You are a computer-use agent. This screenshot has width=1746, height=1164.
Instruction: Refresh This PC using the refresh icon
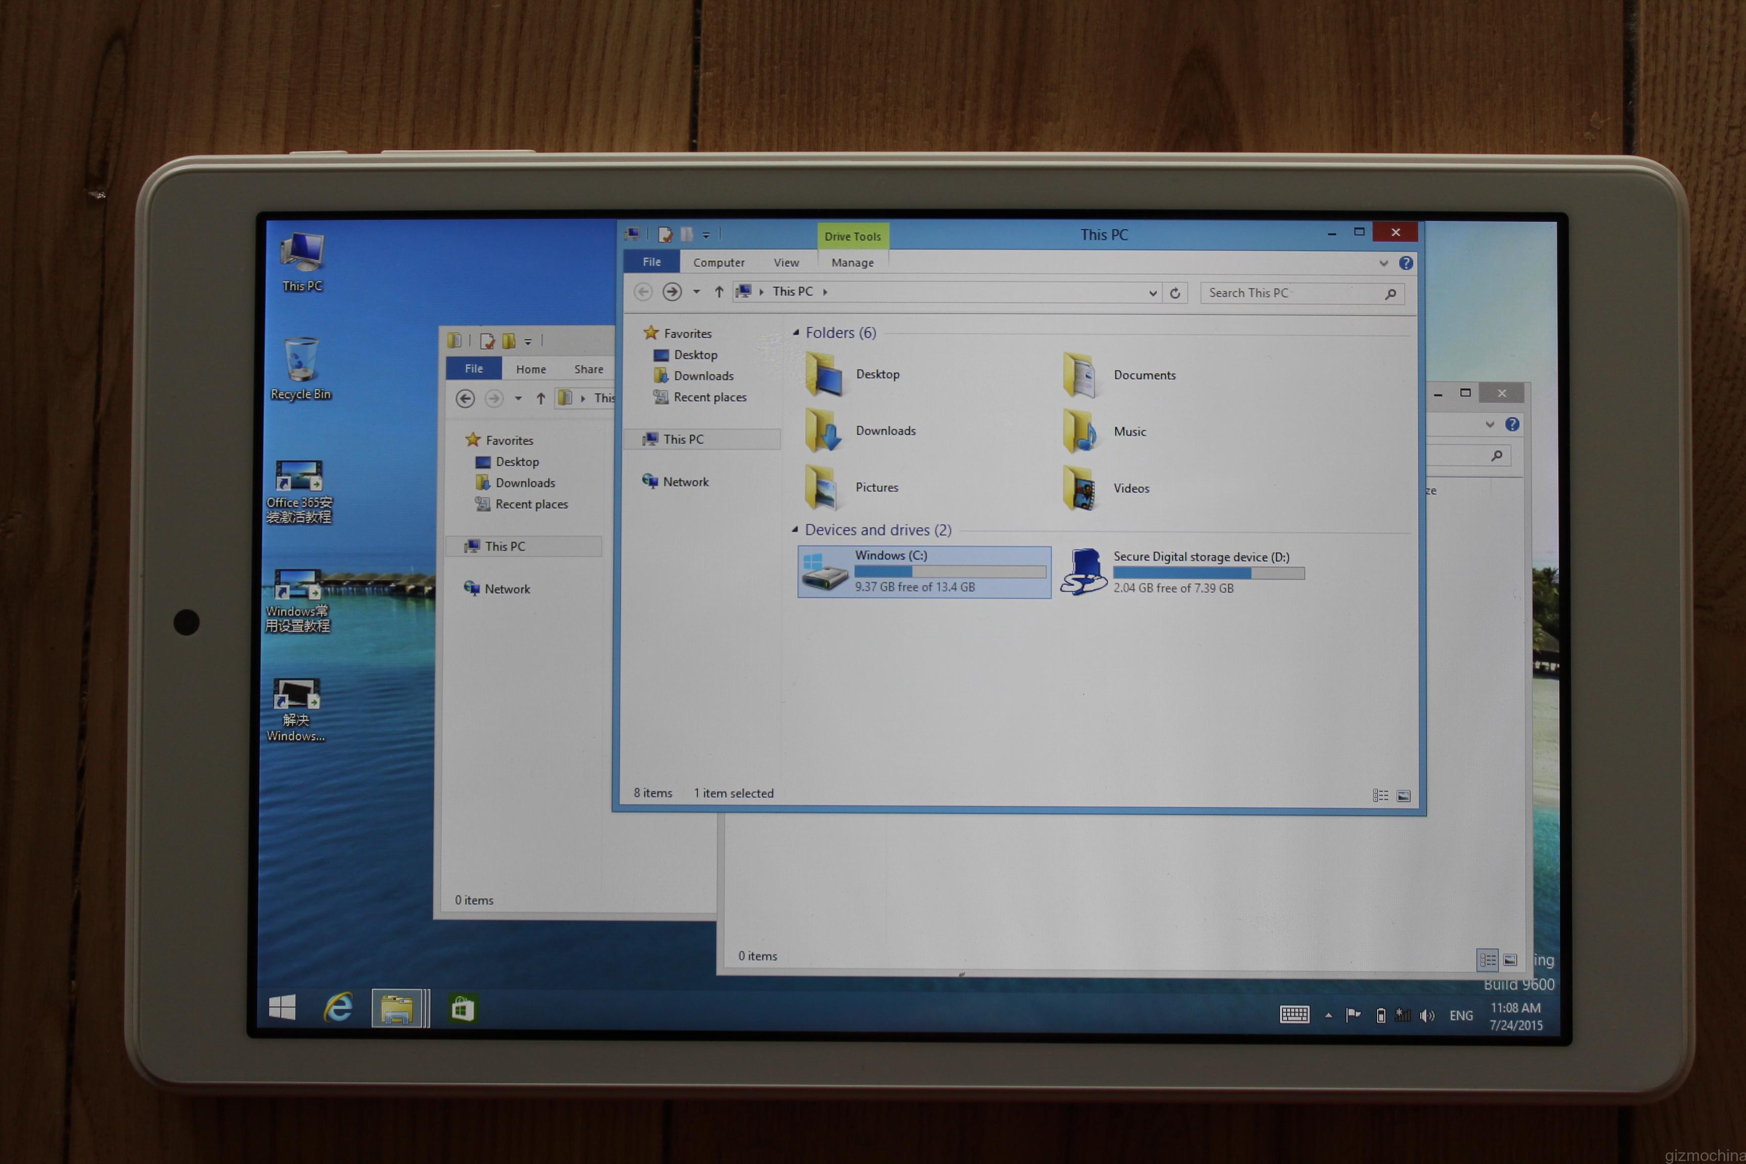(x=1176, y=293)
